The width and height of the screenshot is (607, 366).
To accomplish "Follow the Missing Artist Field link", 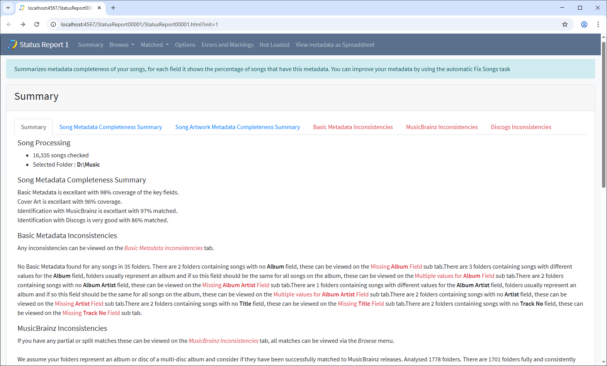I will [x=79, y=304].
